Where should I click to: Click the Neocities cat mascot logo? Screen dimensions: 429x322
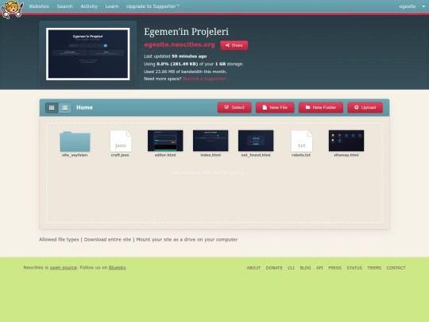(12, 10)
